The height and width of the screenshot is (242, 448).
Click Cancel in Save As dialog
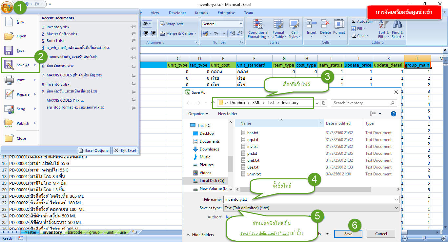[x=381, y=234]
